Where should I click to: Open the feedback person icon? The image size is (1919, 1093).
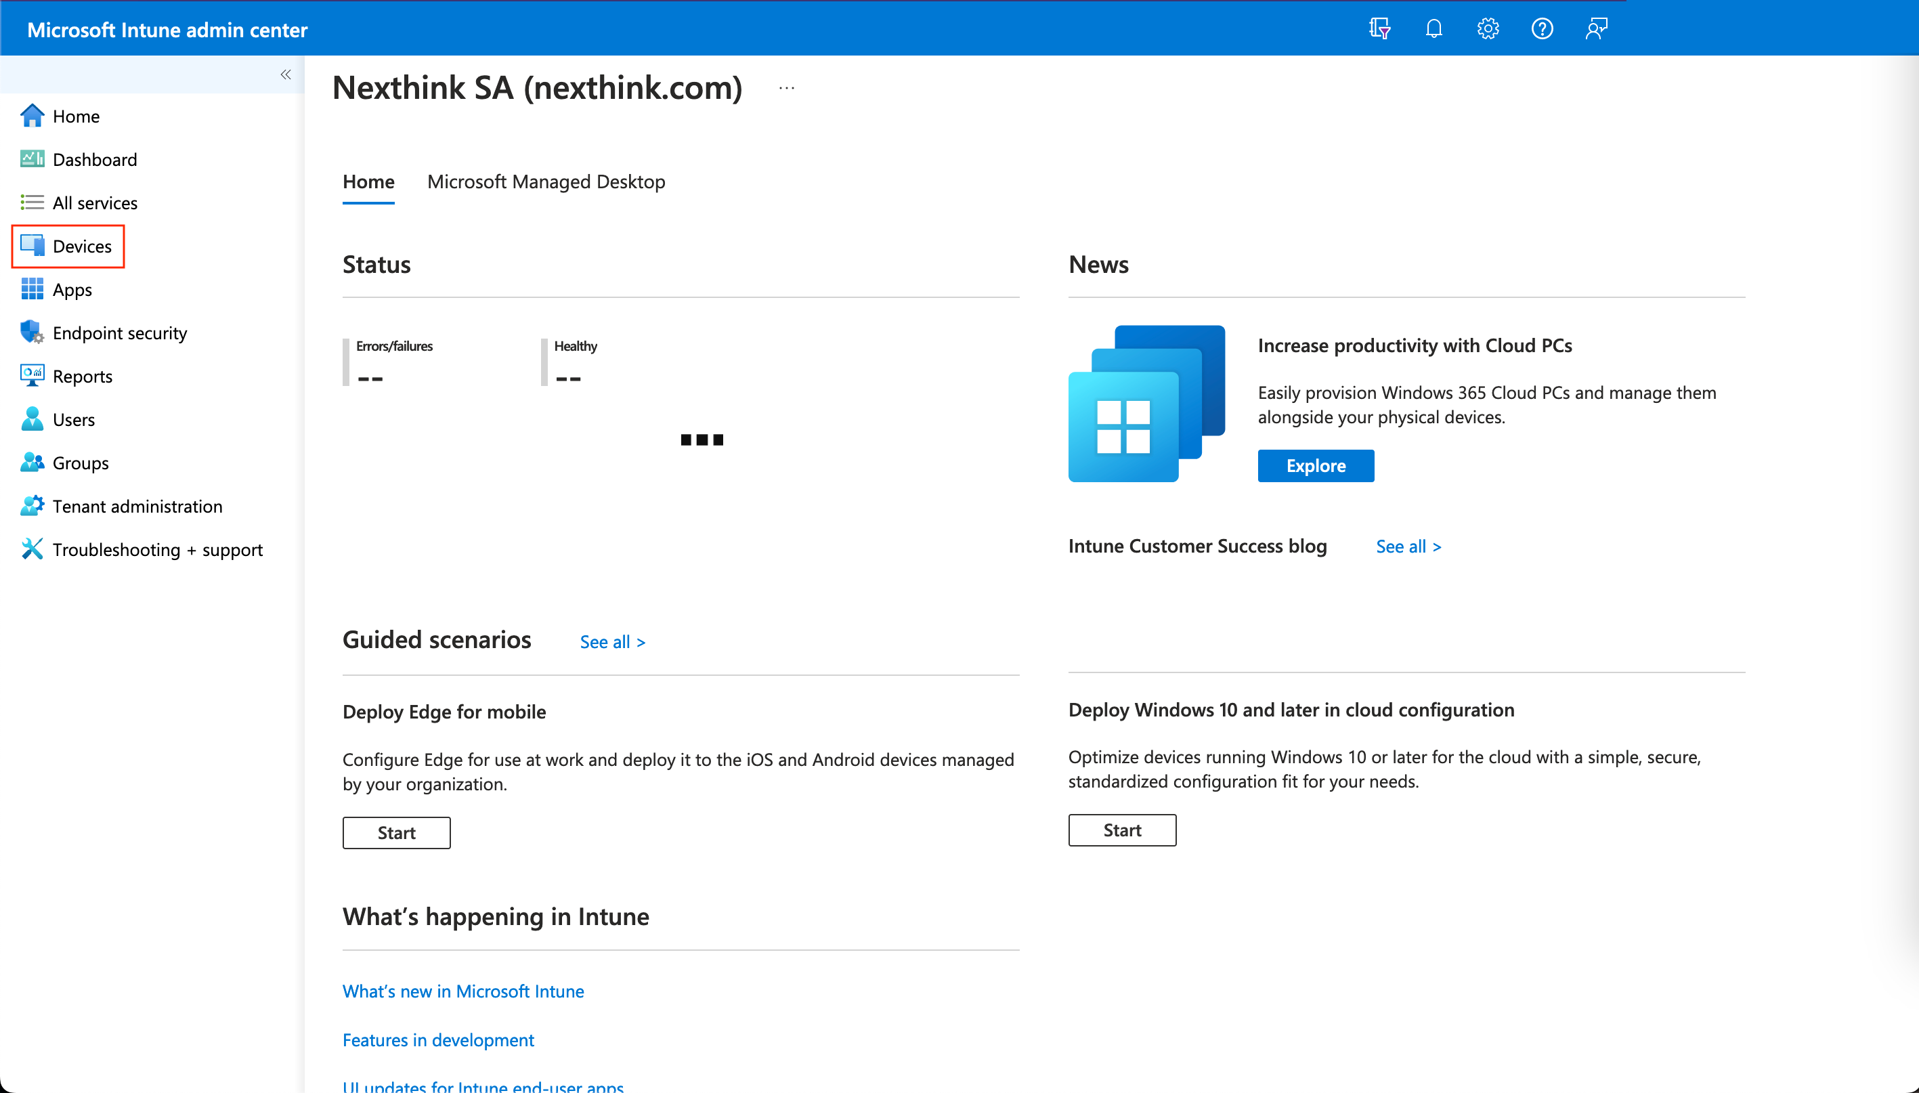pos(1595,29)
